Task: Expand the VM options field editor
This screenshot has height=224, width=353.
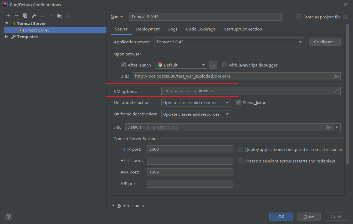Action: pos(336,91)
